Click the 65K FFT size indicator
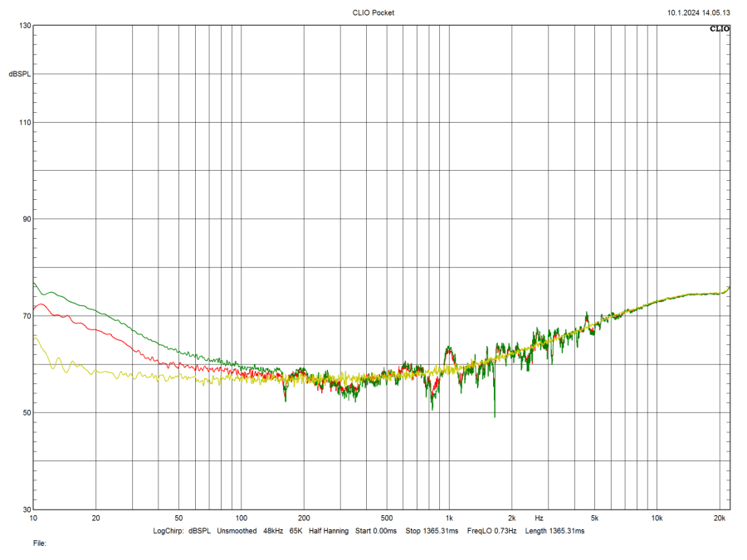The height and width of the screenshot is (560, 747). point(296,528)
